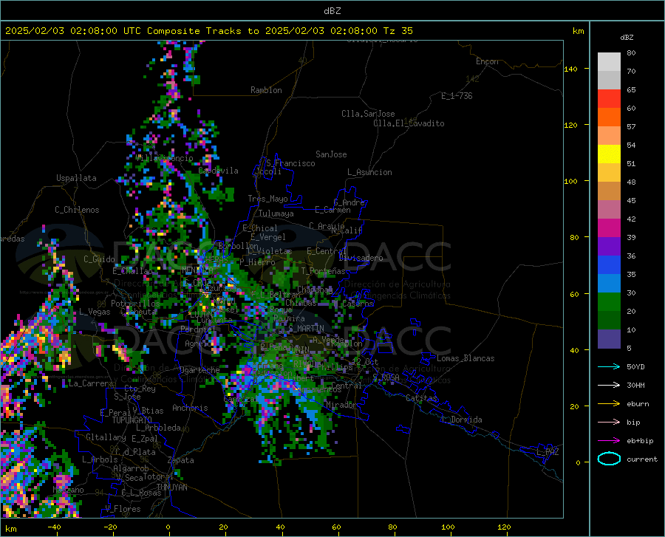Click the orange 60 dBZ color swatch
Image resolution: width=665 pixels, height=537 pixels.
pyautogui.click(x=609, y=117)
